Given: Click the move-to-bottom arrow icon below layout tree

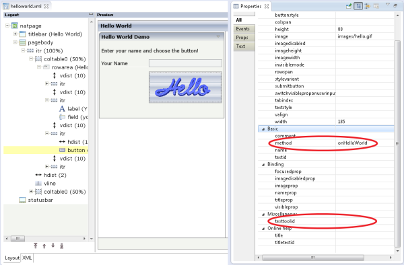Looking at the screenshot, I should 61,245.
